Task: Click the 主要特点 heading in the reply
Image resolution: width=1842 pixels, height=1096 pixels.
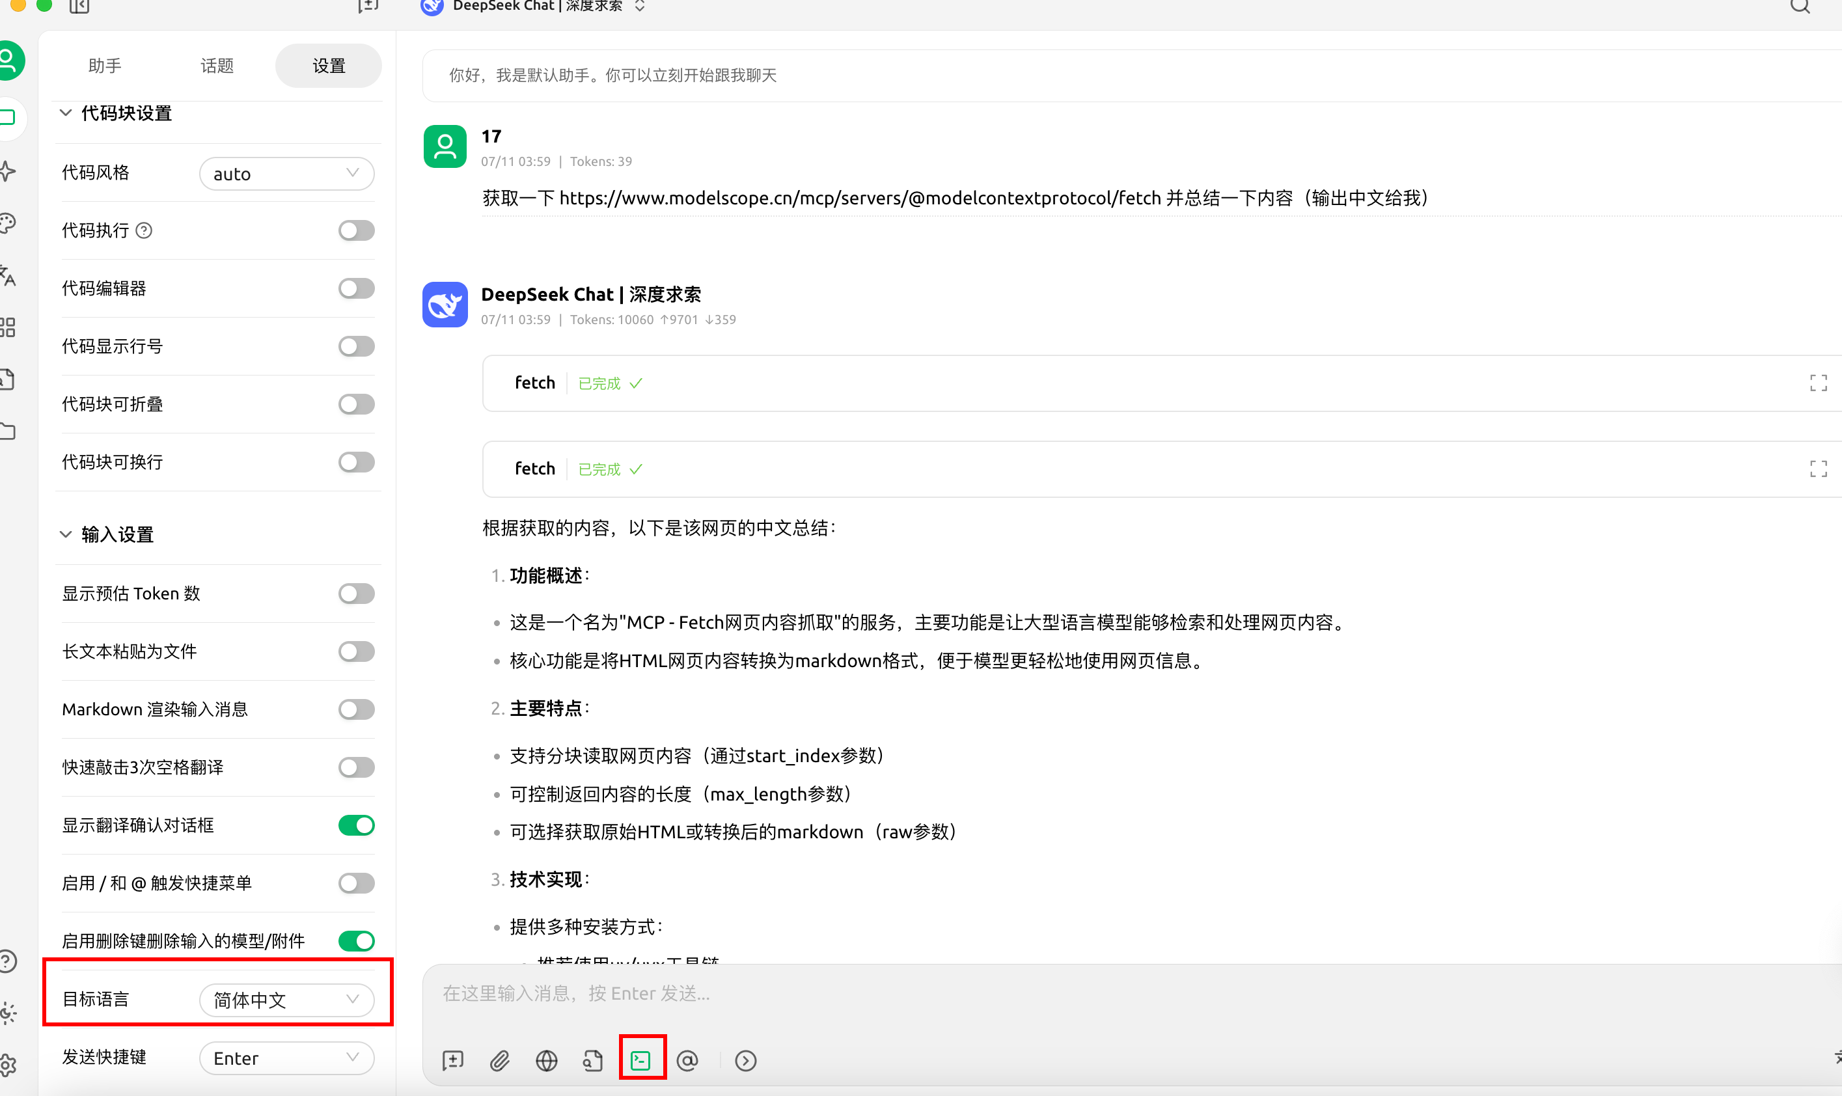Action: click(546, 708)
